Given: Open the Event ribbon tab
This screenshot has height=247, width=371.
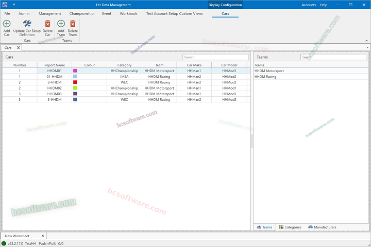Looking at the screenshot, I should click(x=107, y=13).
